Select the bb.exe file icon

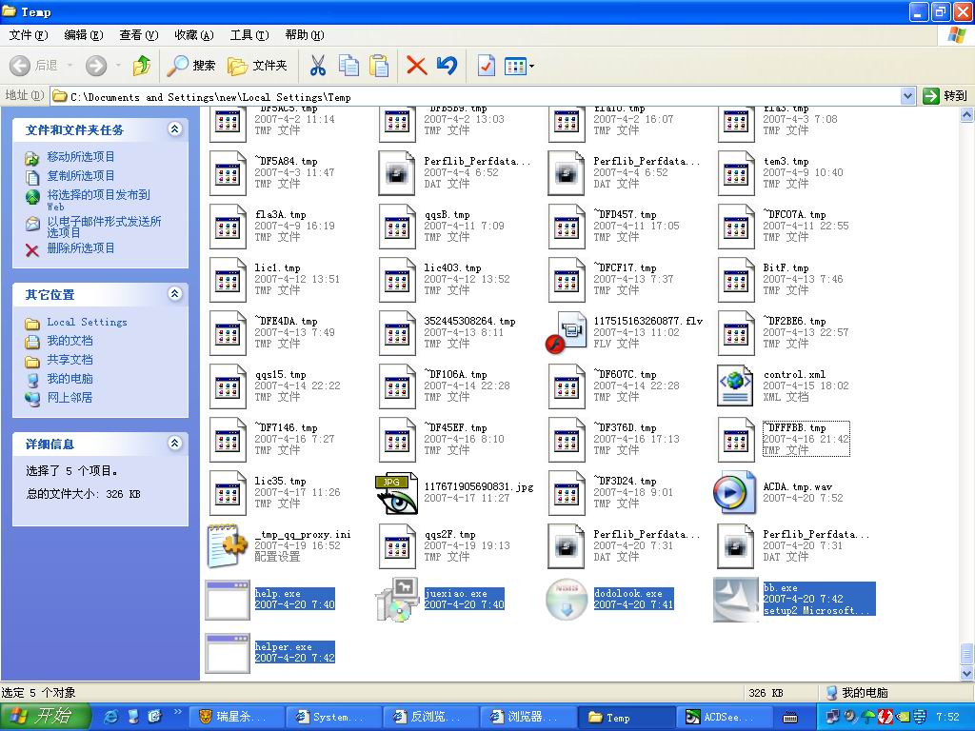tap(736, 600)
